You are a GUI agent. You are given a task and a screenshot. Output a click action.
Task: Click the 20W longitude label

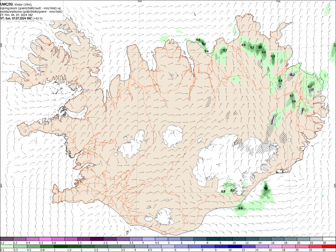pyautogui.click(x=140, y=1)
